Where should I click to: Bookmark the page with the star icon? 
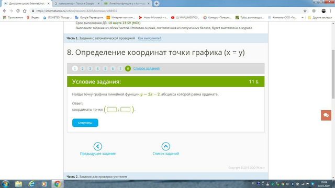[305, 11]
